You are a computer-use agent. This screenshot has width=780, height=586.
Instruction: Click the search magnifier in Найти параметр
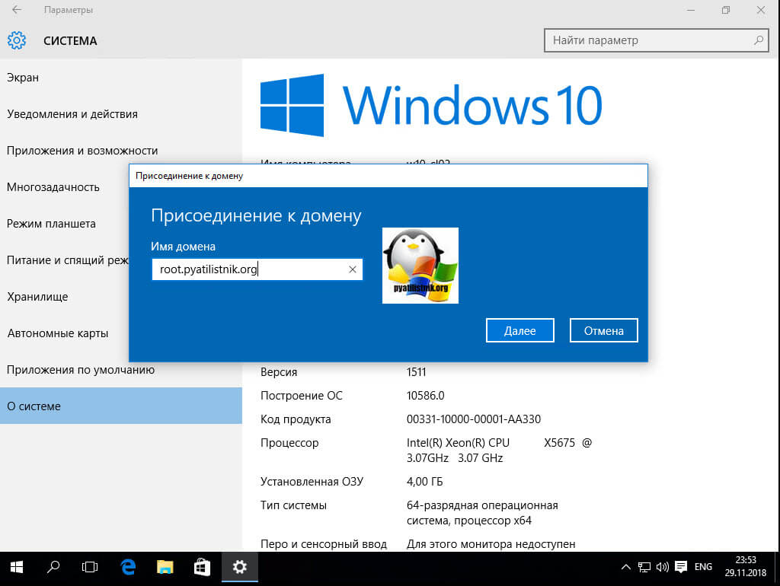click(x=759, y=40)
